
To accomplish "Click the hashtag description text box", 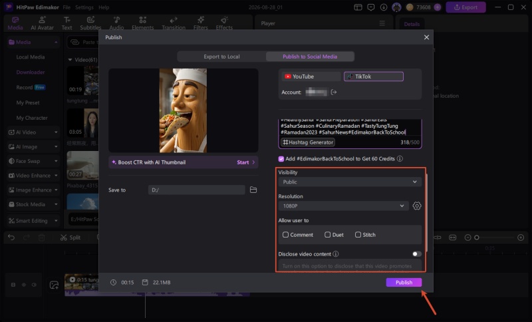I will 350,128.
